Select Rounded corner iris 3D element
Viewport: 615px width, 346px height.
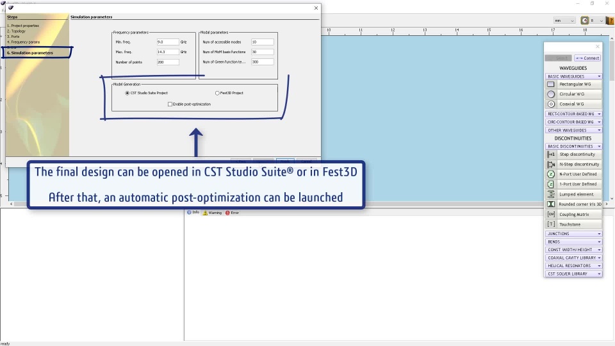573,204
